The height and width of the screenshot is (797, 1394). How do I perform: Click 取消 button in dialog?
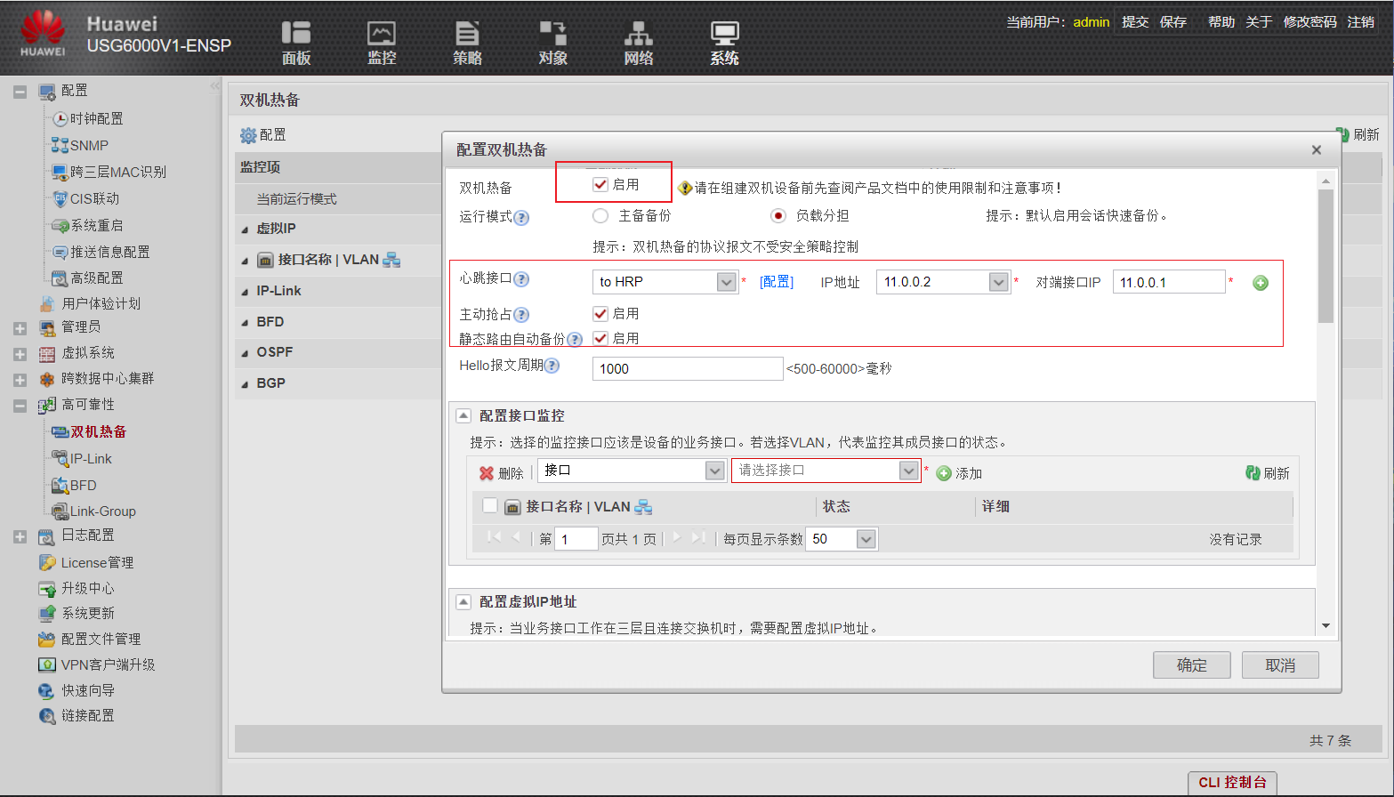1280,665
